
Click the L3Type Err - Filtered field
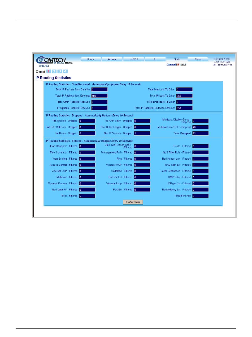pos(200,184)
